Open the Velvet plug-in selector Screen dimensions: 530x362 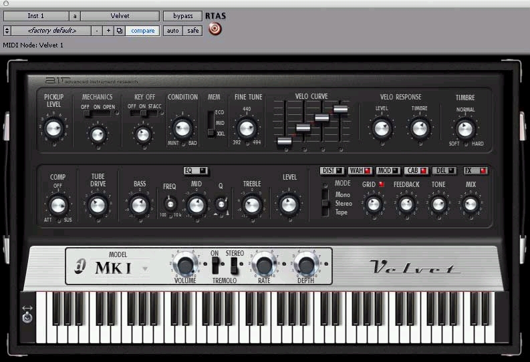[120, 16]
